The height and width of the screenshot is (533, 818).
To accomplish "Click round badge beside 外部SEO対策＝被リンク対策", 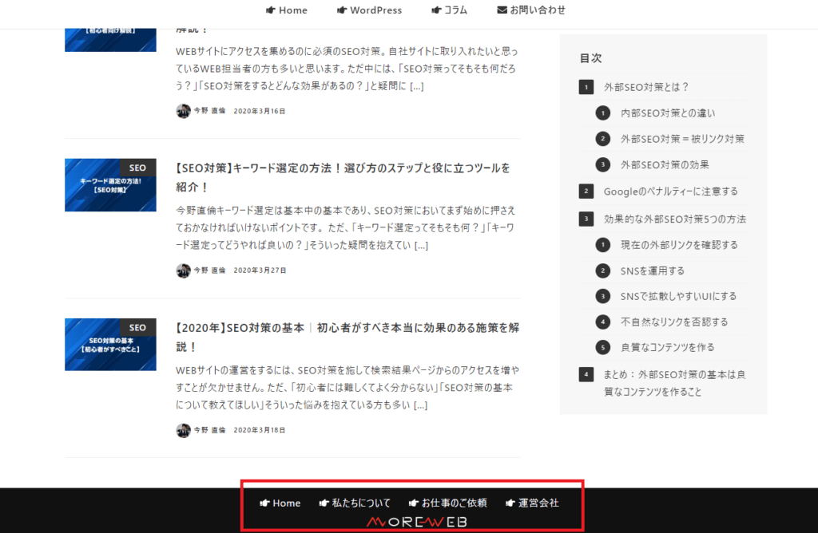I will coord(603,139).
